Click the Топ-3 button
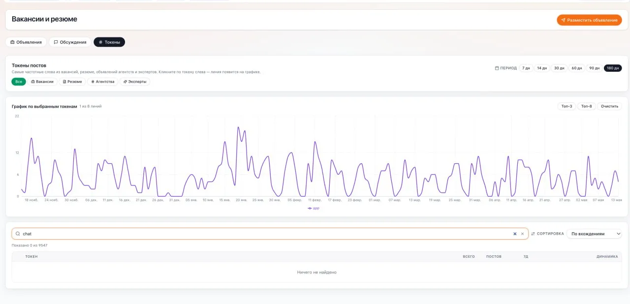This screenshot has height=304, width=630. [567, 106]
